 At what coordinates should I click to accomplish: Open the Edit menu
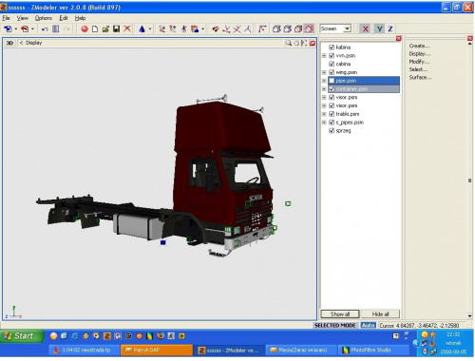[x=64, y=18]
